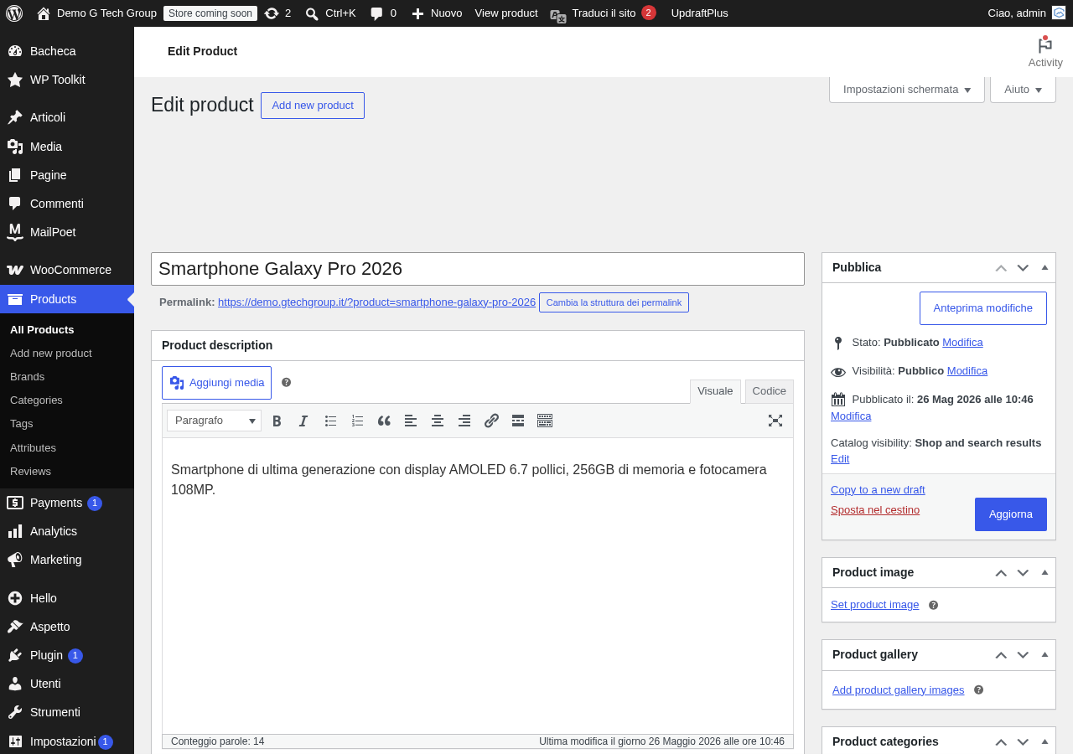
Task: Collapse the Product gallery panel
Action: click(x=1044, y=654)
